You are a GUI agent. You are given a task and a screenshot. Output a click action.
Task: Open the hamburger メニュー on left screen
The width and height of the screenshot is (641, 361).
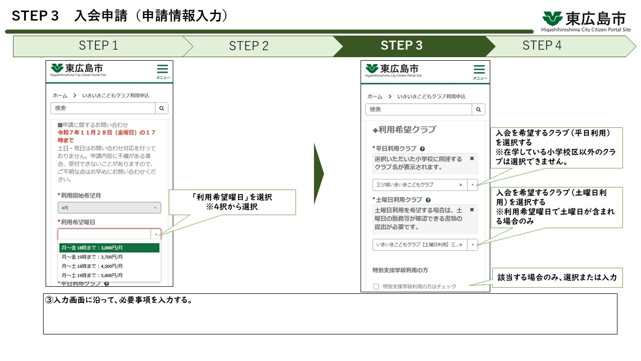coord(163,69)
